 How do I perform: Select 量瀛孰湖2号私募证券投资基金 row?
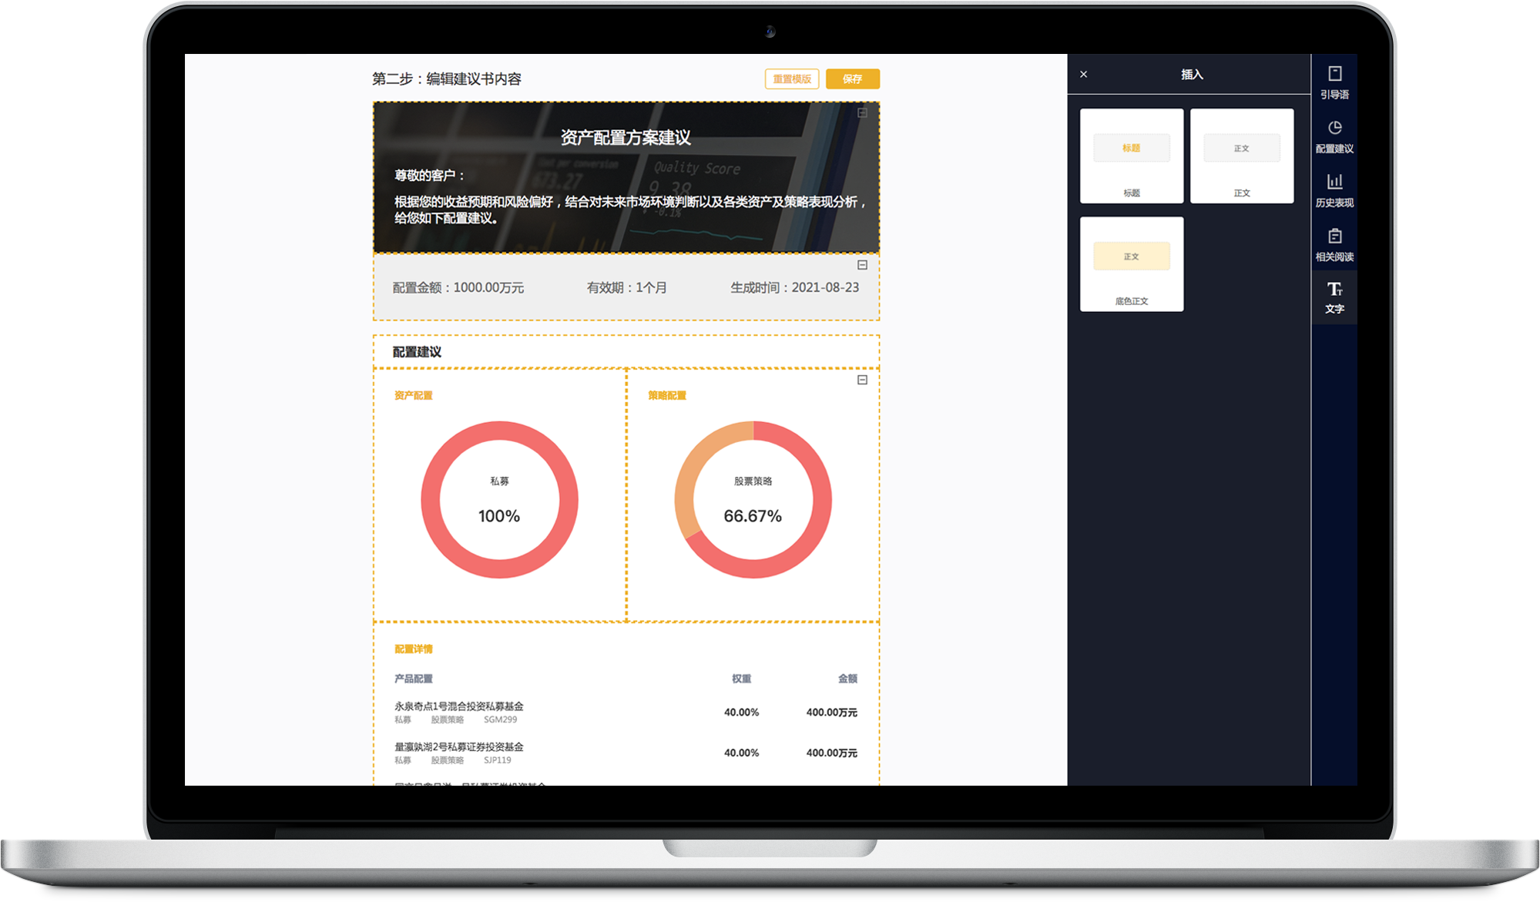pos(626,753)
